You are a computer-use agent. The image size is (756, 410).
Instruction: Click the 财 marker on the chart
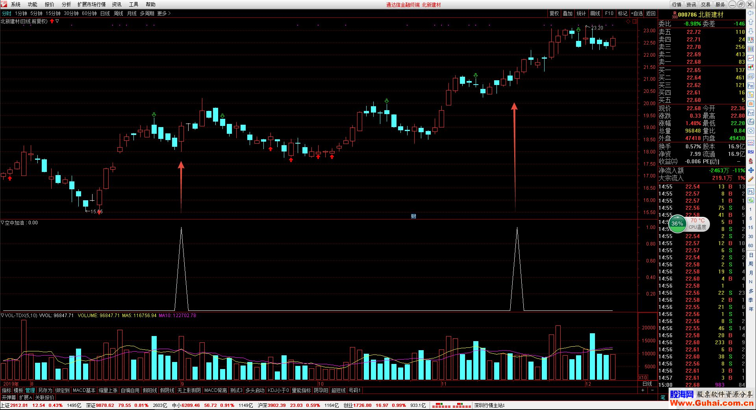(413, 216)
